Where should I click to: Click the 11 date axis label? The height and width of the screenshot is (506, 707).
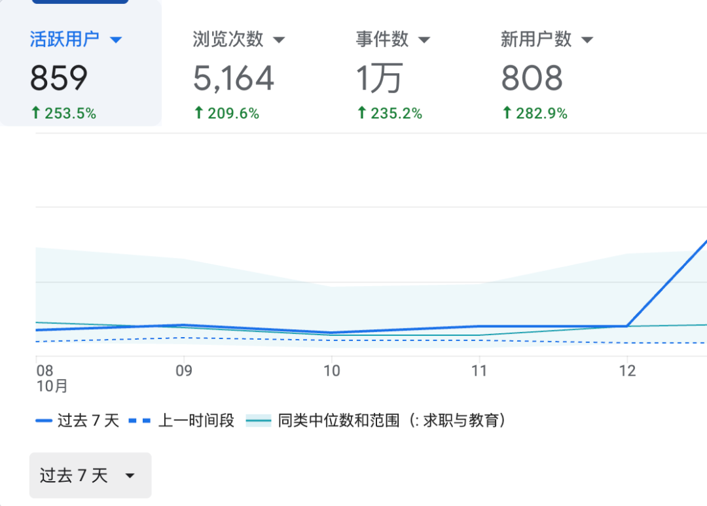479,371
